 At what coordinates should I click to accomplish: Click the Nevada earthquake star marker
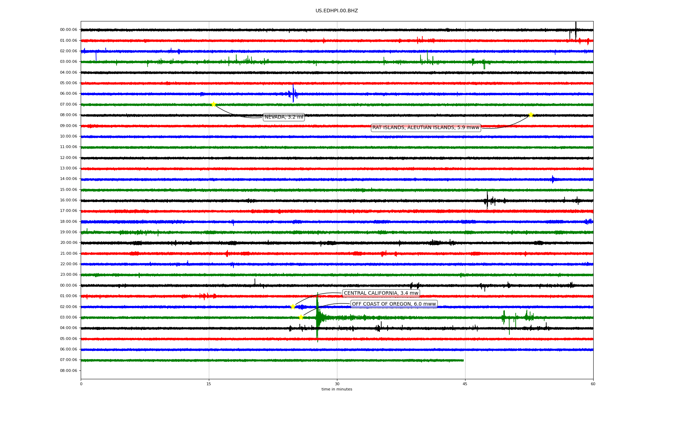[x=213, y=104]
